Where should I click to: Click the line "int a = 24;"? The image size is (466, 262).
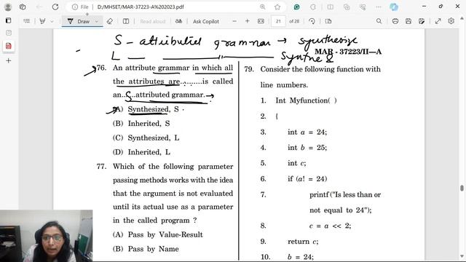click(307, 132)
